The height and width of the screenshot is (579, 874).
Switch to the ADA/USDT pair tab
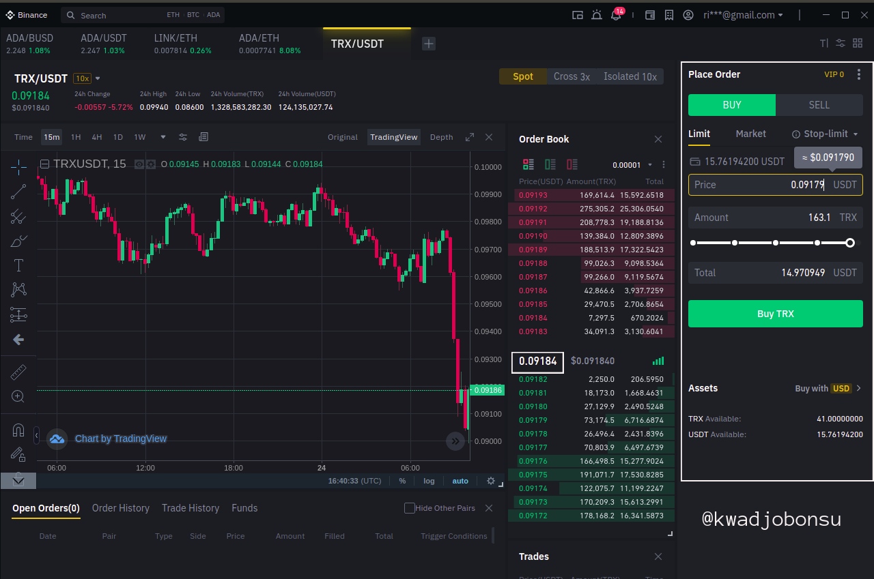pyautogui.click(x=104, y=44)
